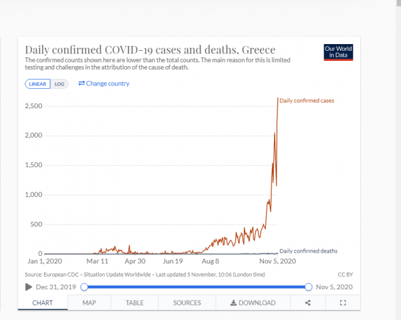Click the timeline end handle
Image resolution: width=401 pixels, height=320 pixels.
[308, 287]
